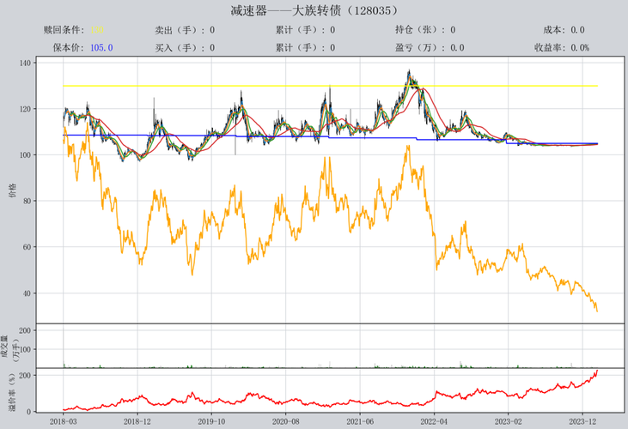
Task: Click the 2018-12 x-axis tick label
Action: point(137,421)
